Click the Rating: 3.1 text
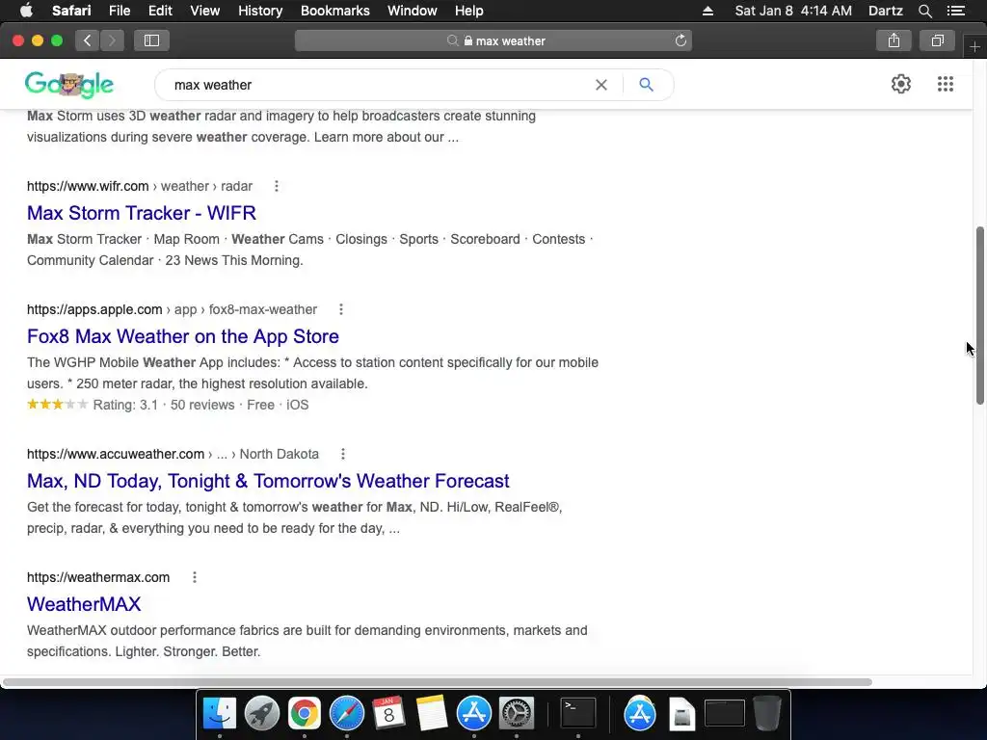The image size is (987, 740). [x=125, y=406]
